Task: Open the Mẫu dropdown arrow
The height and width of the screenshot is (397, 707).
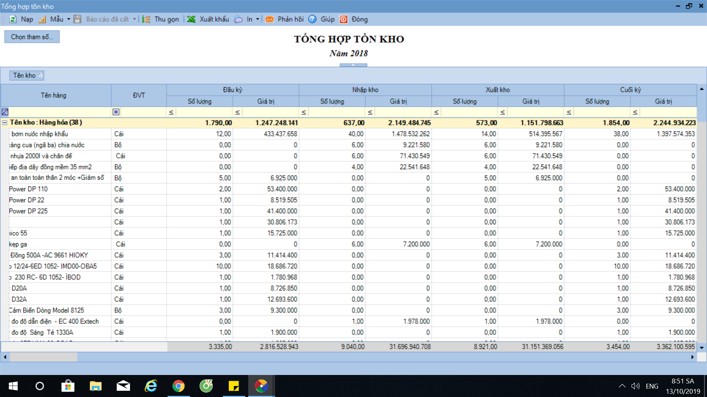Action: (x=68, y=19)
